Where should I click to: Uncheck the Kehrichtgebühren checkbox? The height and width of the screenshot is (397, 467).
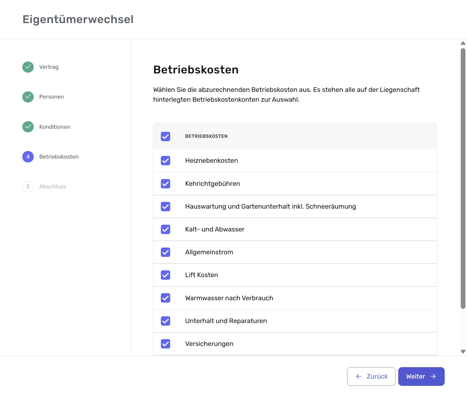click(x=166, y=184)
